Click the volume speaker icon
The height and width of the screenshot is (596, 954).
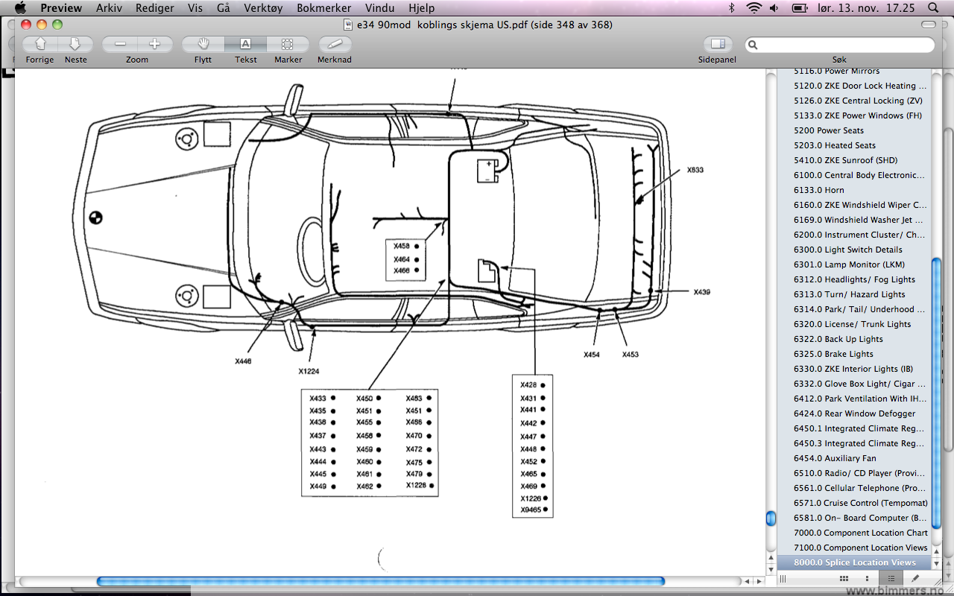coord(775,8)
